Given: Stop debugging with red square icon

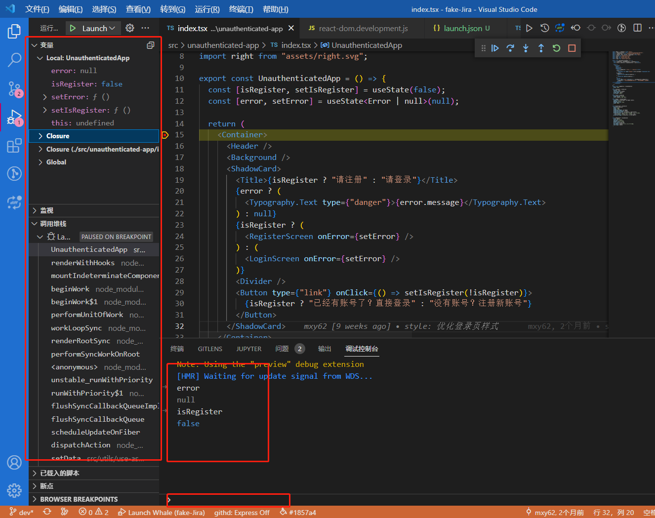Looking at the screenshot, I should [x=572, y=48].
